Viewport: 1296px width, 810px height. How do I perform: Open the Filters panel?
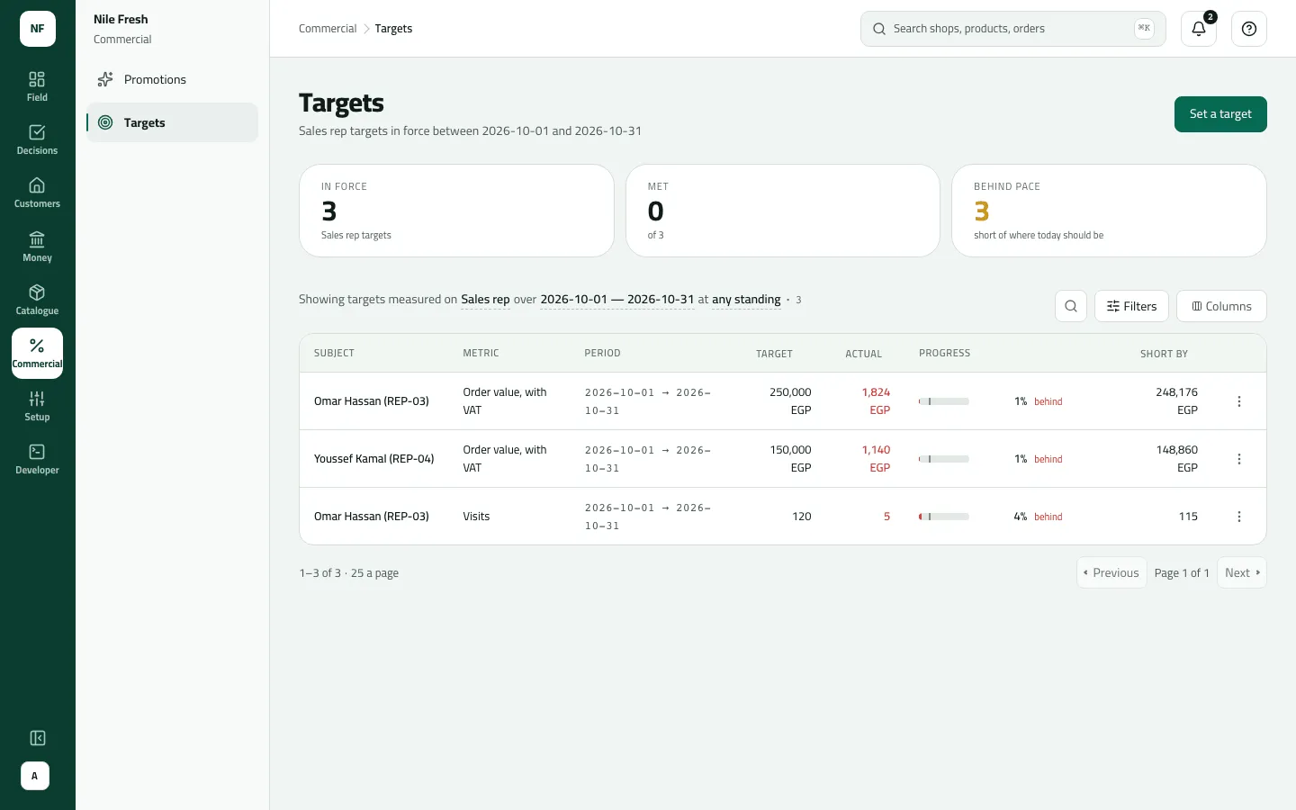[1131, 306]
